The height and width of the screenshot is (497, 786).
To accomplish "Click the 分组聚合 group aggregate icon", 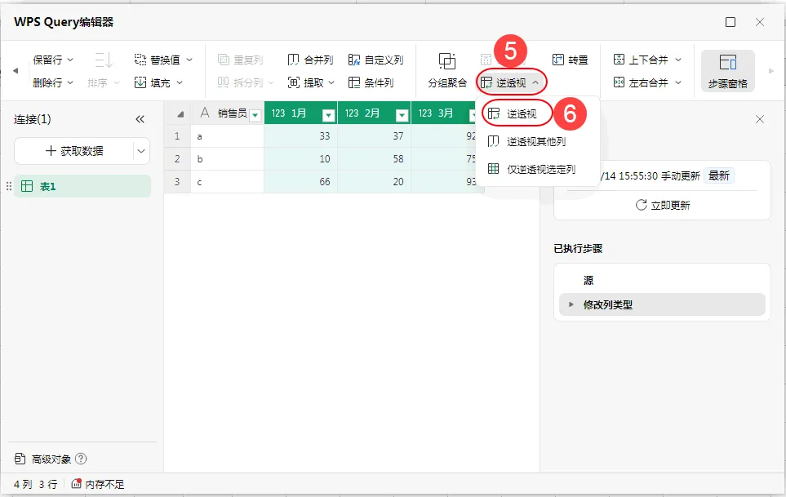I will pos(446,61).
